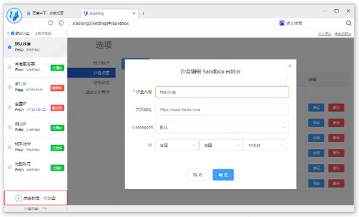This screenshot has height=217, width=359.
Task: Open the rightmost link beside 个人中心
Action: 343,34
